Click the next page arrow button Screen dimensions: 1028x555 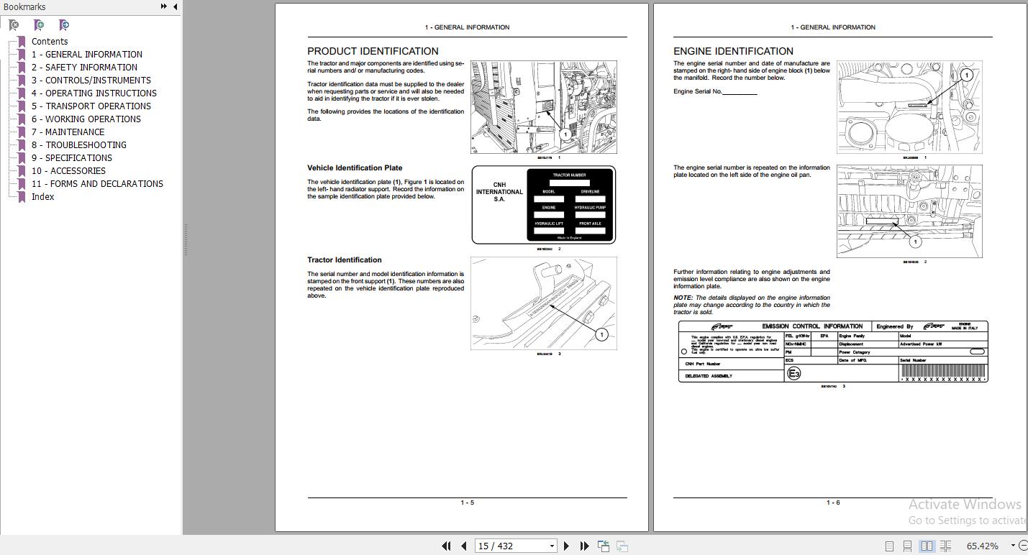[x=566, y=546]
